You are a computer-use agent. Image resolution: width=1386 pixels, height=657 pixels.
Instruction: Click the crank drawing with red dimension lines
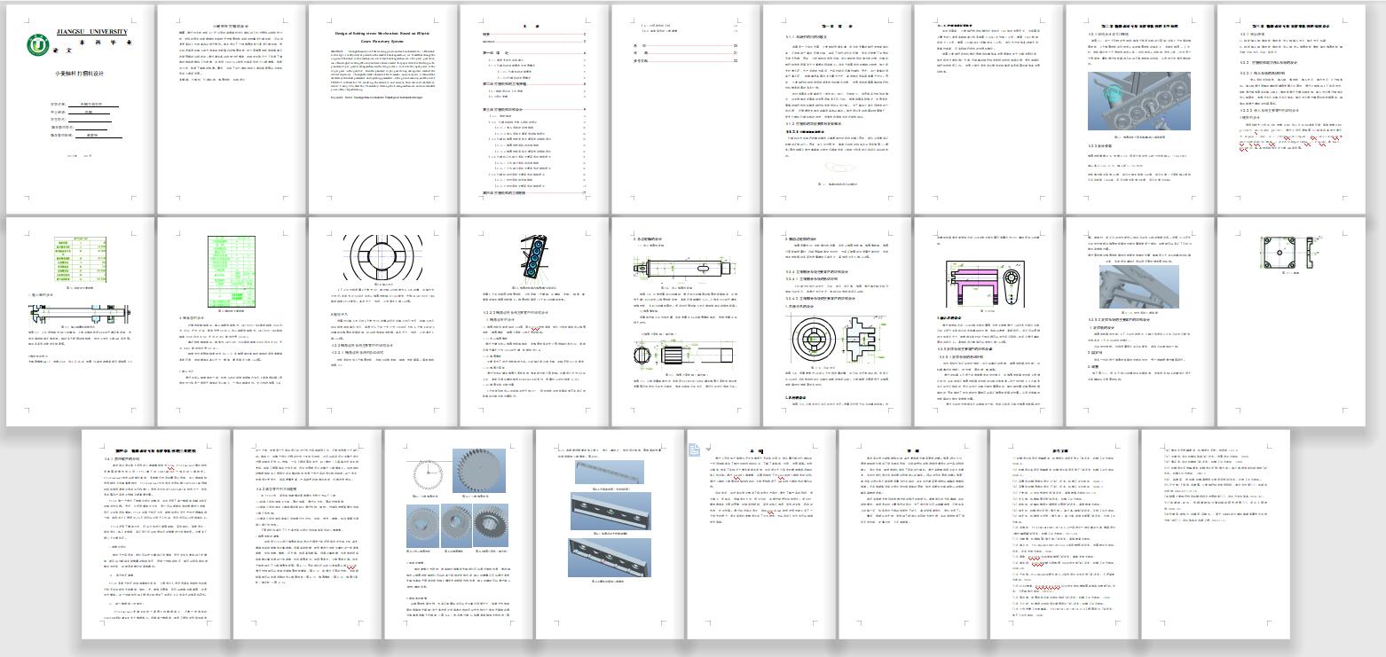(x=987, y=284)
